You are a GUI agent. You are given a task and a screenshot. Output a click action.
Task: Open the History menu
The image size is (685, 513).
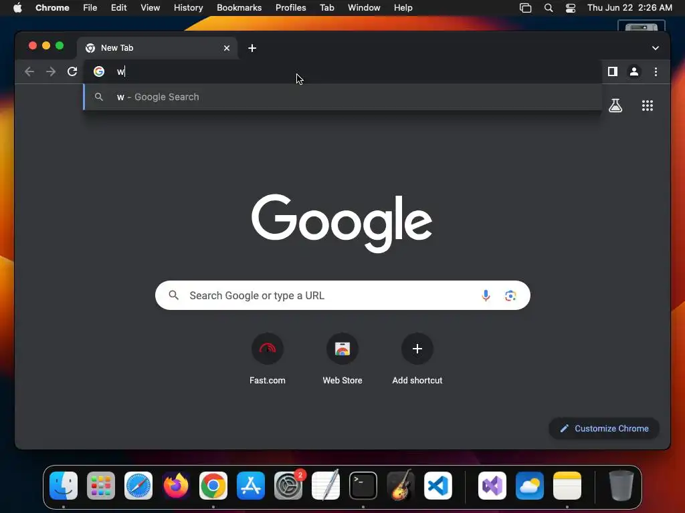click(x=188, y=8)
